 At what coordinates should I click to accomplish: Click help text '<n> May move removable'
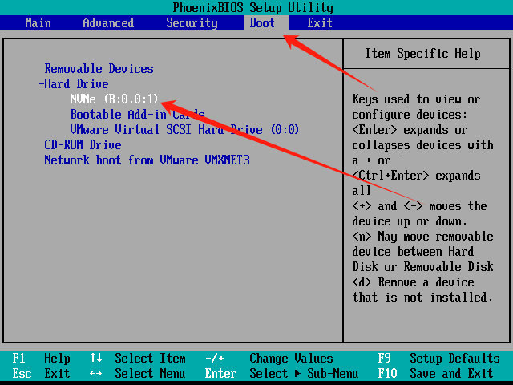pos(422,237)
